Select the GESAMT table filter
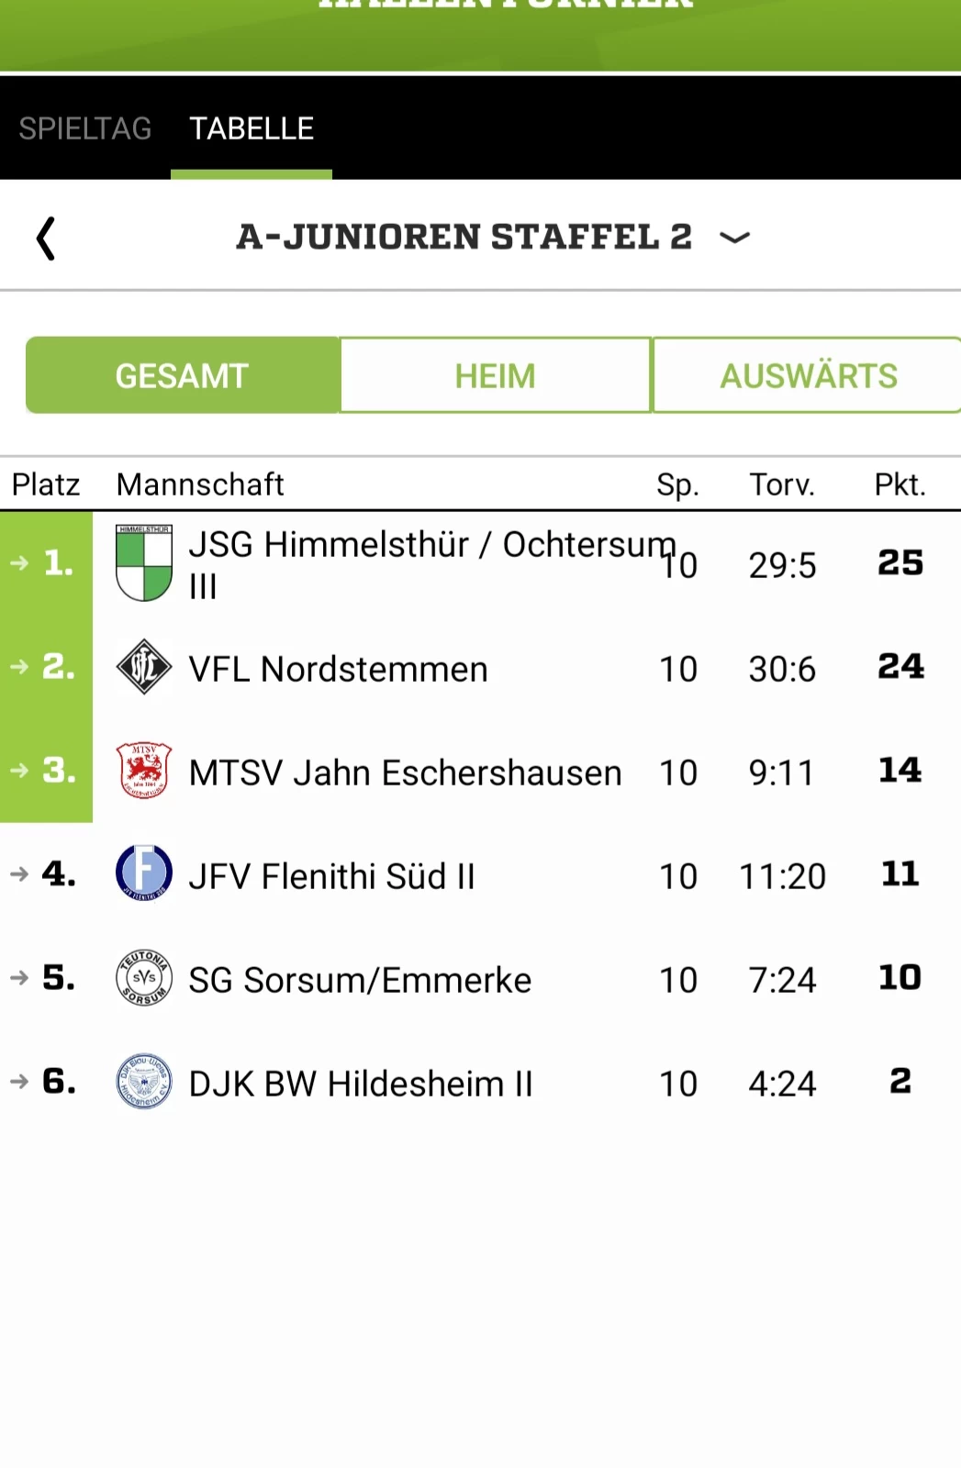961x1468 pixels. (x=183, y=375)
